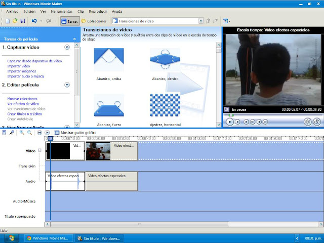Open the Clip menu
Viewport: 324px width, 243px height.
(x=80, y=11)
